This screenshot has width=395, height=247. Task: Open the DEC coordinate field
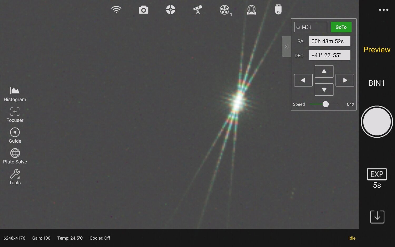329,55
